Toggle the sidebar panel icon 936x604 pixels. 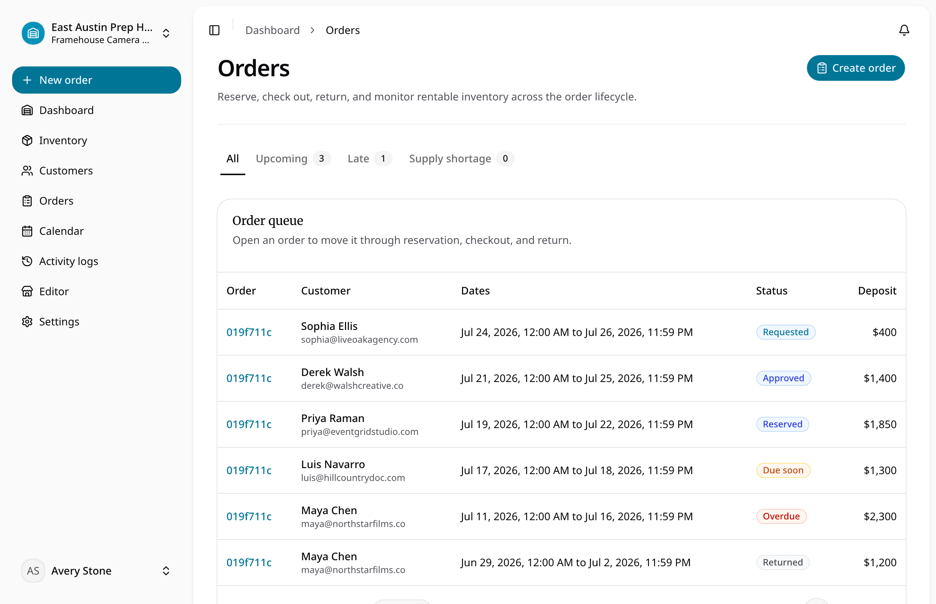[x=214, y=30]
